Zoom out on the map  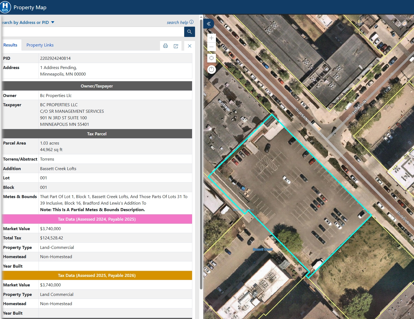(211, 47)
